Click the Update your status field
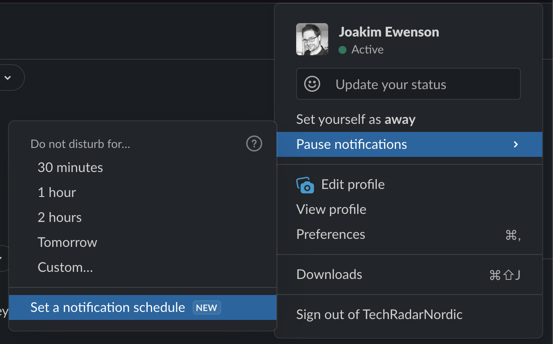 click(x=409, y=84)
